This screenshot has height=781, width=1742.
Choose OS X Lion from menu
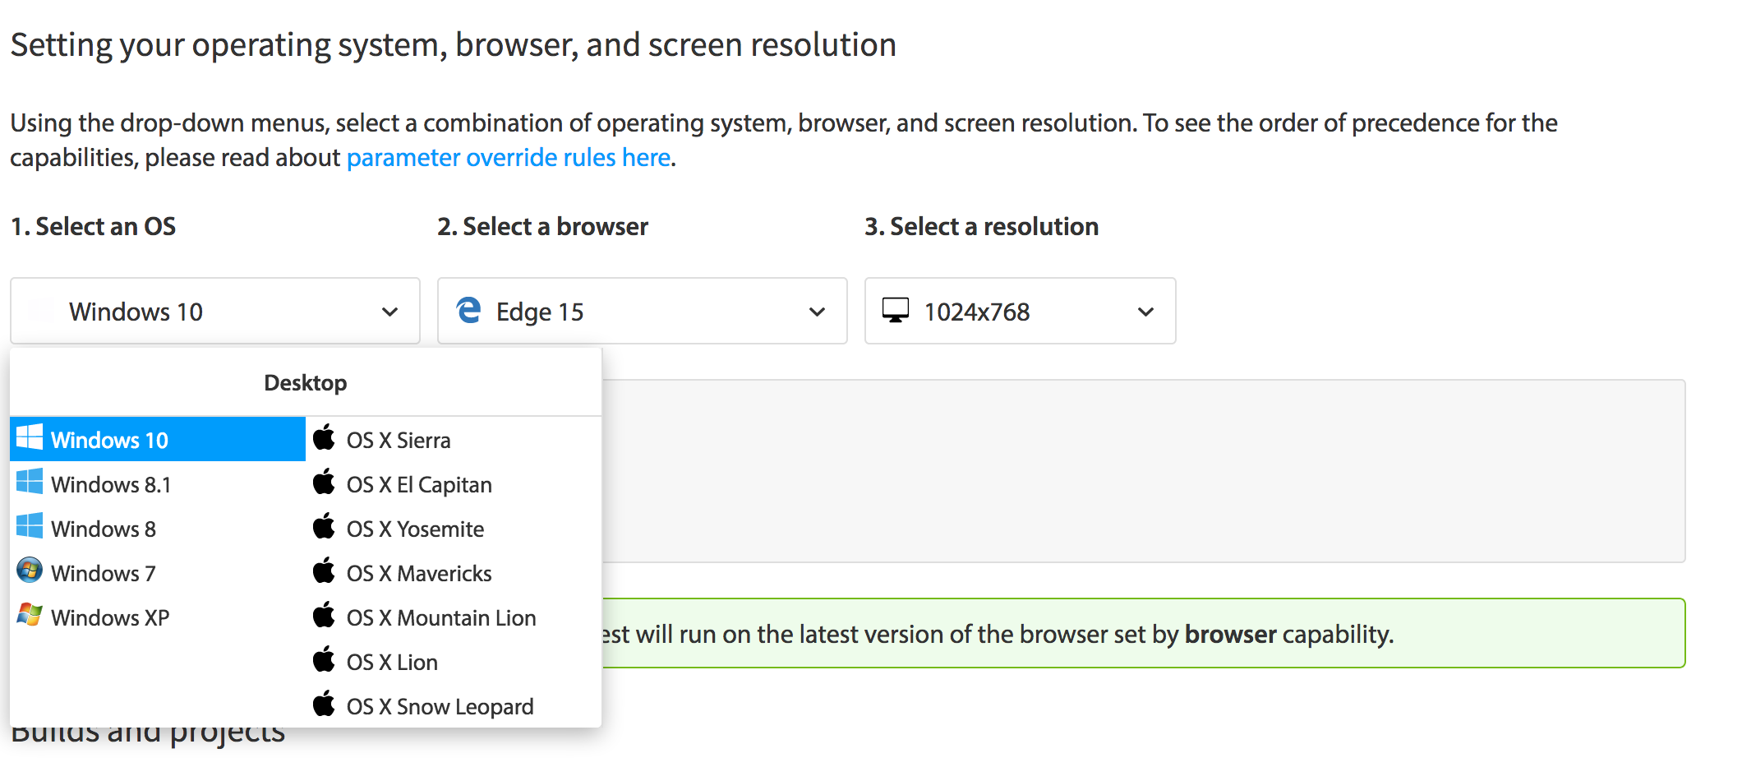click(x=392, y=663)
